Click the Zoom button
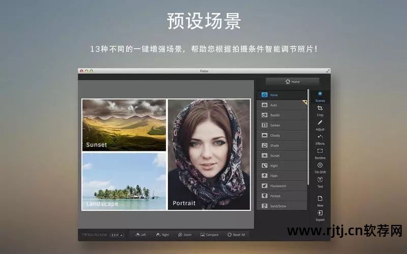 185,235
